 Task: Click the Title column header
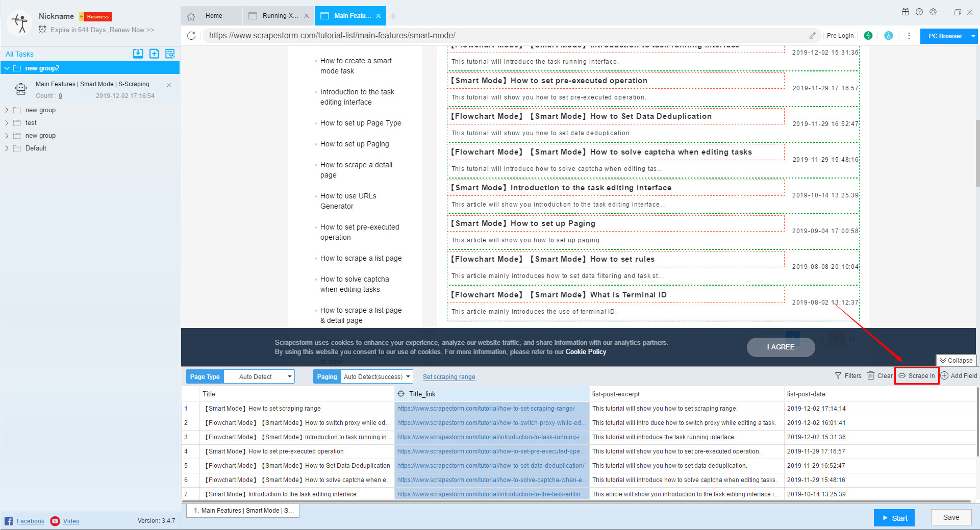297,394
